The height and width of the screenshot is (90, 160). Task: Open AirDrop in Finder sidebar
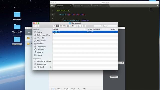pyautogui.click(x=40, y=32)
